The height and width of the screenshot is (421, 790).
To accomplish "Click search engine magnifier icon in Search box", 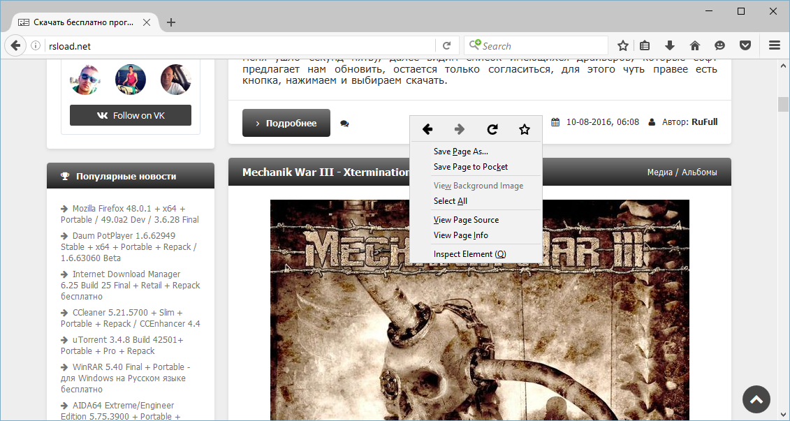I will [x=474, y=45].
